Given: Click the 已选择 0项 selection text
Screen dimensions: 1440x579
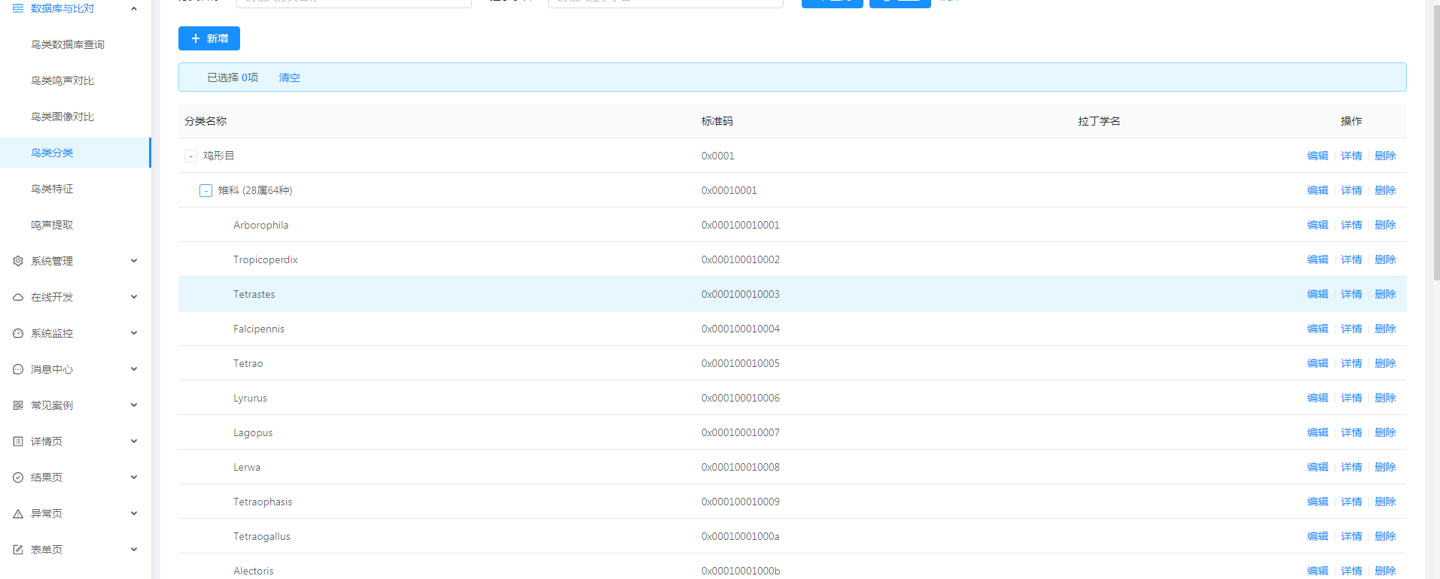Looking at the screenshot, I should coord(233,77).
